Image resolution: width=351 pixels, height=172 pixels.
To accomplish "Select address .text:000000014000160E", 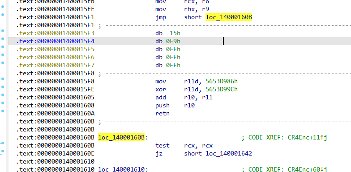I will pyautogui.click(x=55, y=153).
